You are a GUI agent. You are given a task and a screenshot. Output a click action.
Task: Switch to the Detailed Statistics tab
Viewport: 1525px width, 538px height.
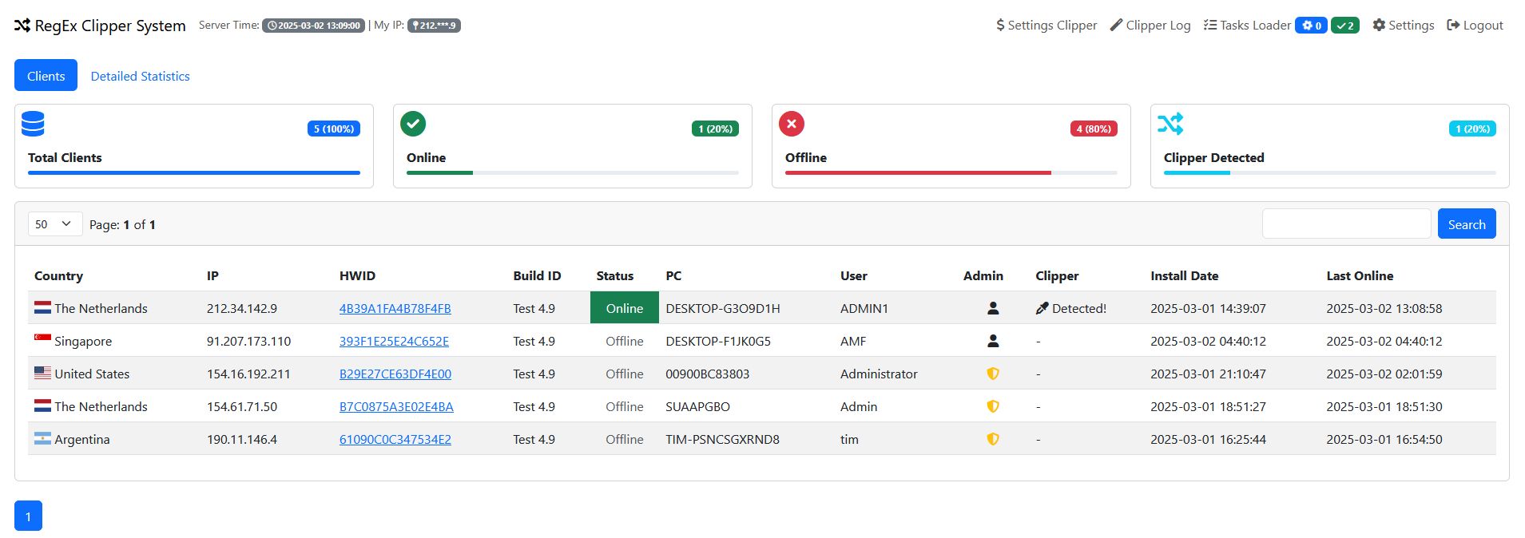tap(140, 76)
